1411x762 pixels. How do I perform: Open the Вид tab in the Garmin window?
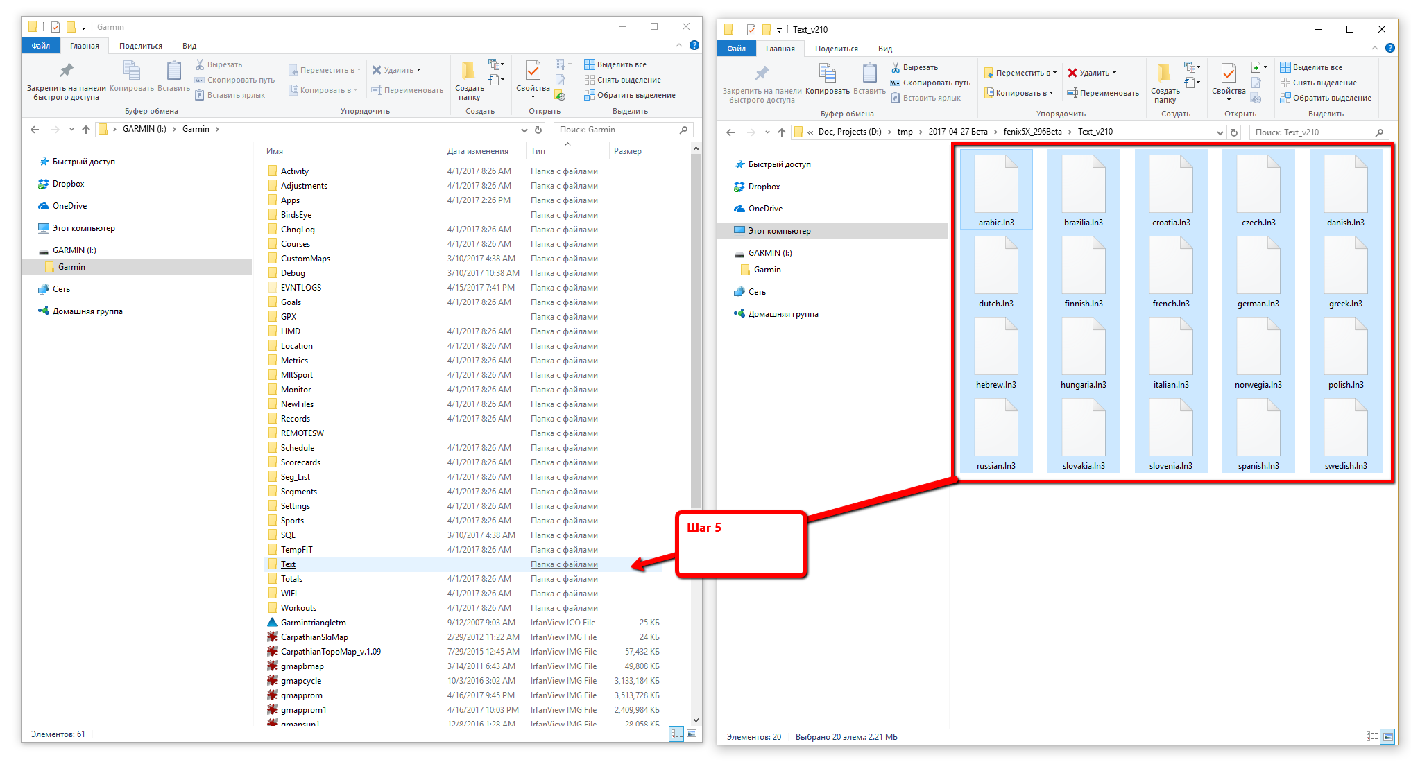click(x=189, y=46)
